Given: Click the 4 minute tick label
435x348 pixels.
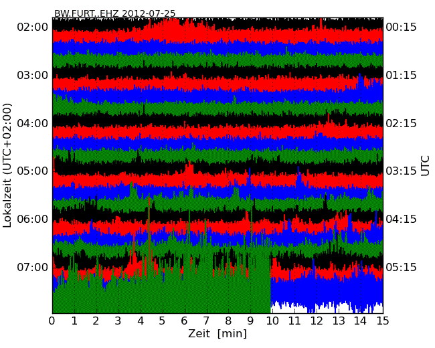Looking at the screenshot, I should pyautogui.click(x=141, y=321).
